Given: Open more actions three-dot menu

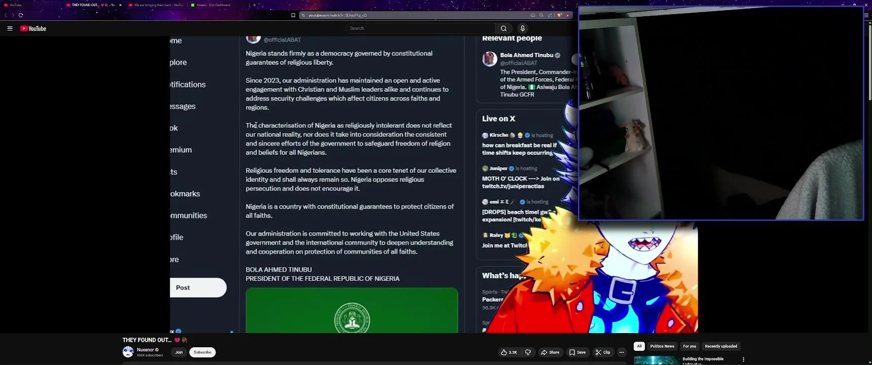Looking at the screenshot, I should click(x=622, y=352).
